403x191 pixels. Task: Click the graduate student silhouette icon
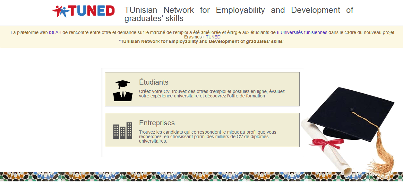click(x=123, y=91)
